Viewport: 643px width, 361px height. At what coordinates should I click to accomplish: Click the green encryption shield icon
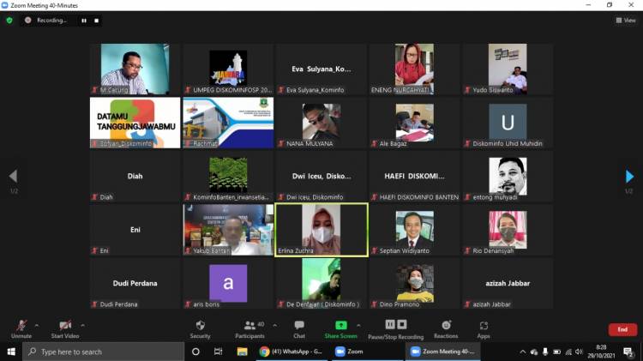[9, 20]
